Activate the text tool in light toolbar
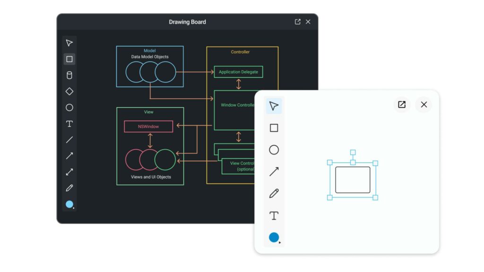 274,216
